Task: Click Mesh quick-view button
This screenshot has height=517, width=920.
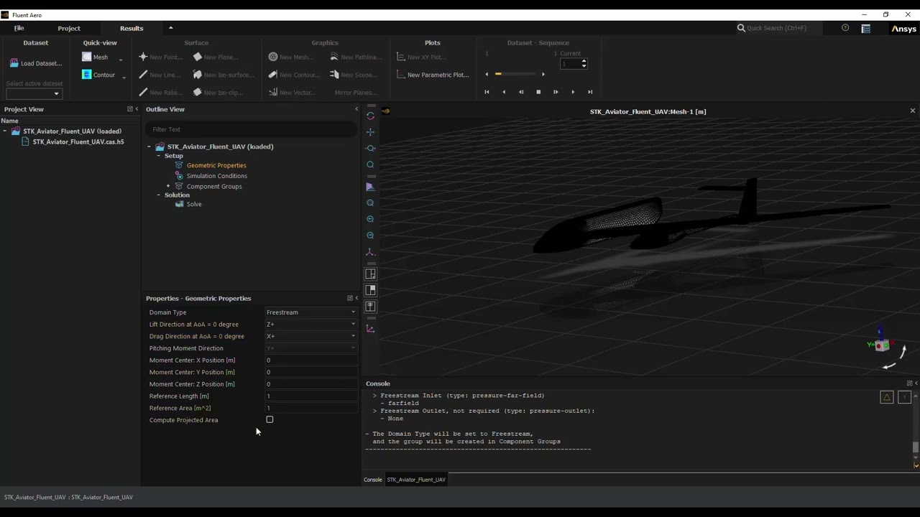Action: 95,57
